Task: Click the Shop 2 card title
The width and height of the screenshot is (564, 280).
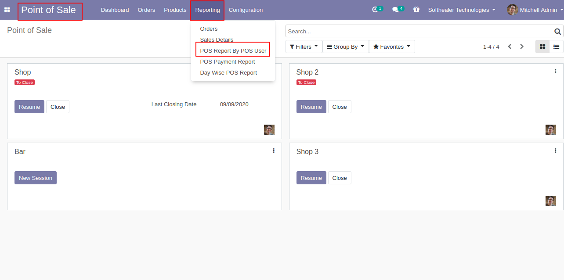Action: 307,72
